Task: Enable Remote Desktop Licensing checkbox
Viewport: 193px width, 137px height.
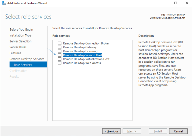Action: (x=60, y=51)
